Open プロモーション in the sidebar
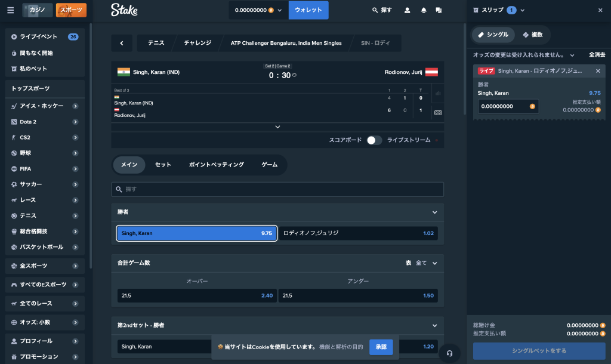This screenshot has width=611, height=364. coord(45,357)
